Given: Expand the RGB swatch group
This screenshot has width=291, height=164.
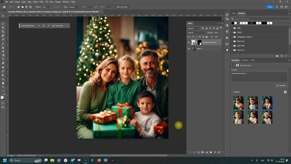Looking at the screenshot, I should 232,28.
